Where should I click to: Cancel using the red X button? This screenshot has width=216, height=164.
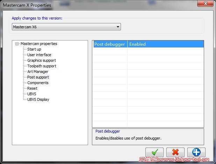click(x=175, y=152)
